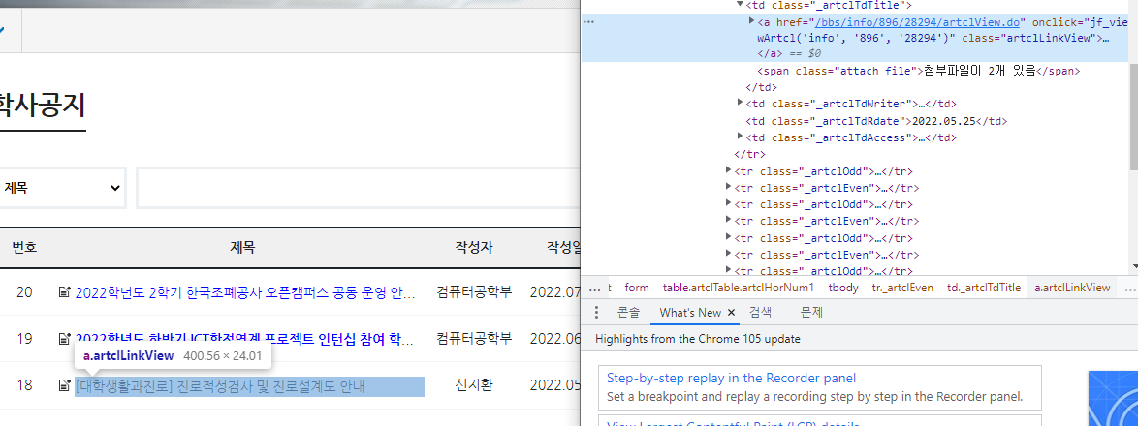The image size is (1138, 426).
Task: Click the author 신지환 cell
Action: coord(474,385)
